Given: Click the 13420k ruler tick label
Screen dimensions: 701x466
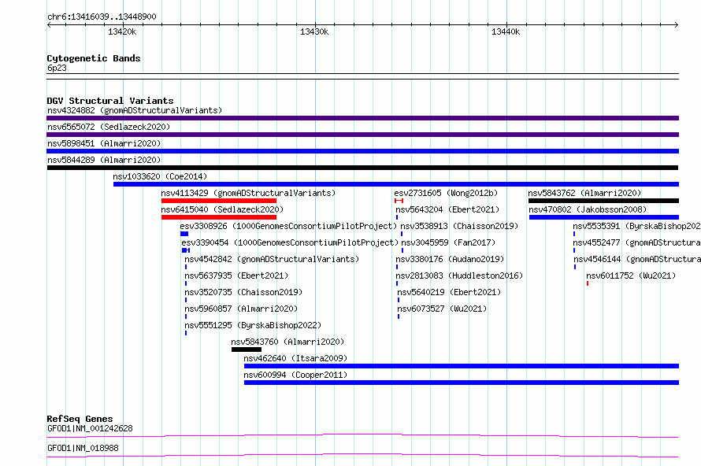Looking at the screenshot, I should pyautogui.click(x=122, y=31).
